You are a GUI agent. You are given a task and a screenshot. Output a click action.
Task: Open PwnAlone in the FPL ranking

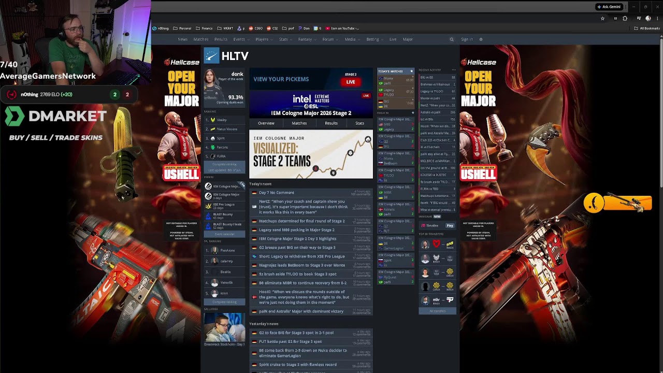point(225,250)
